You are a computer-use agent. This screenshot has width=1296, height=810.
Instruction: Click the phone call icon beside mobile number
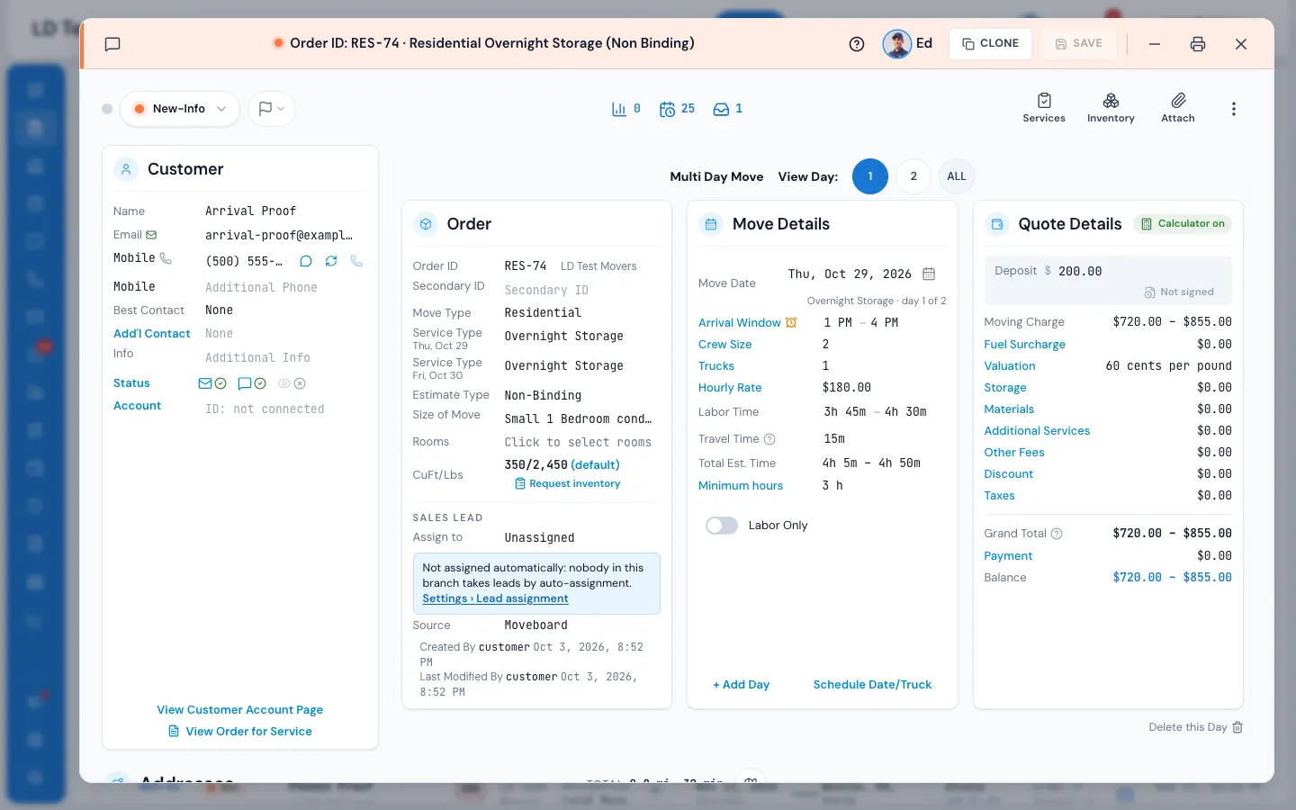coord(356,261)
